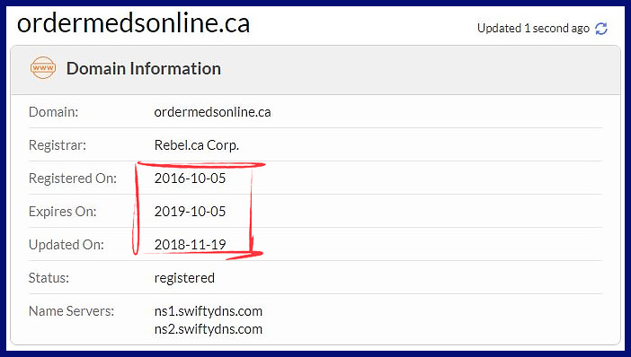Click the Expires On: field label
This screenshot has height=357, width=631.
point(62,212)
